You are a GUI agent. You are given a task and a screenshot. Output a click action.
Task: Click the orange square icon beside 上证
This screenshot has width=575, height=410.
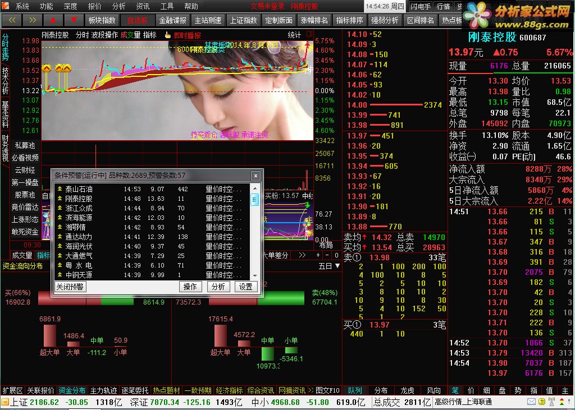pyautogui.click(x=4, y=402)
